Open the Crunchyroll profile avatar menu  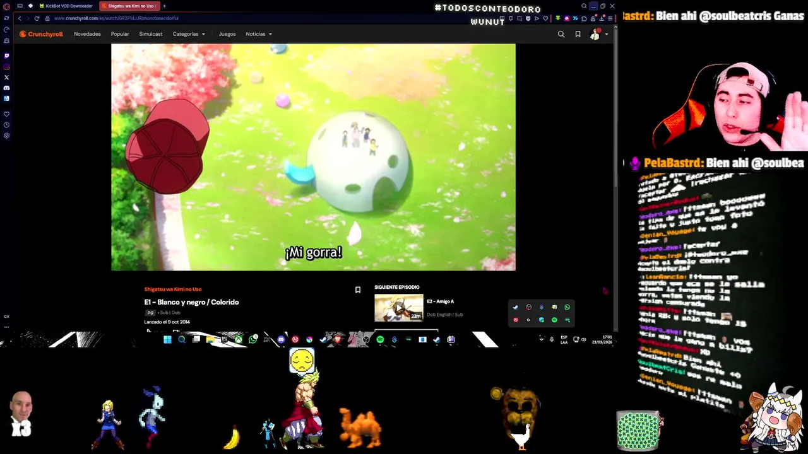click(x=595, y=34)
